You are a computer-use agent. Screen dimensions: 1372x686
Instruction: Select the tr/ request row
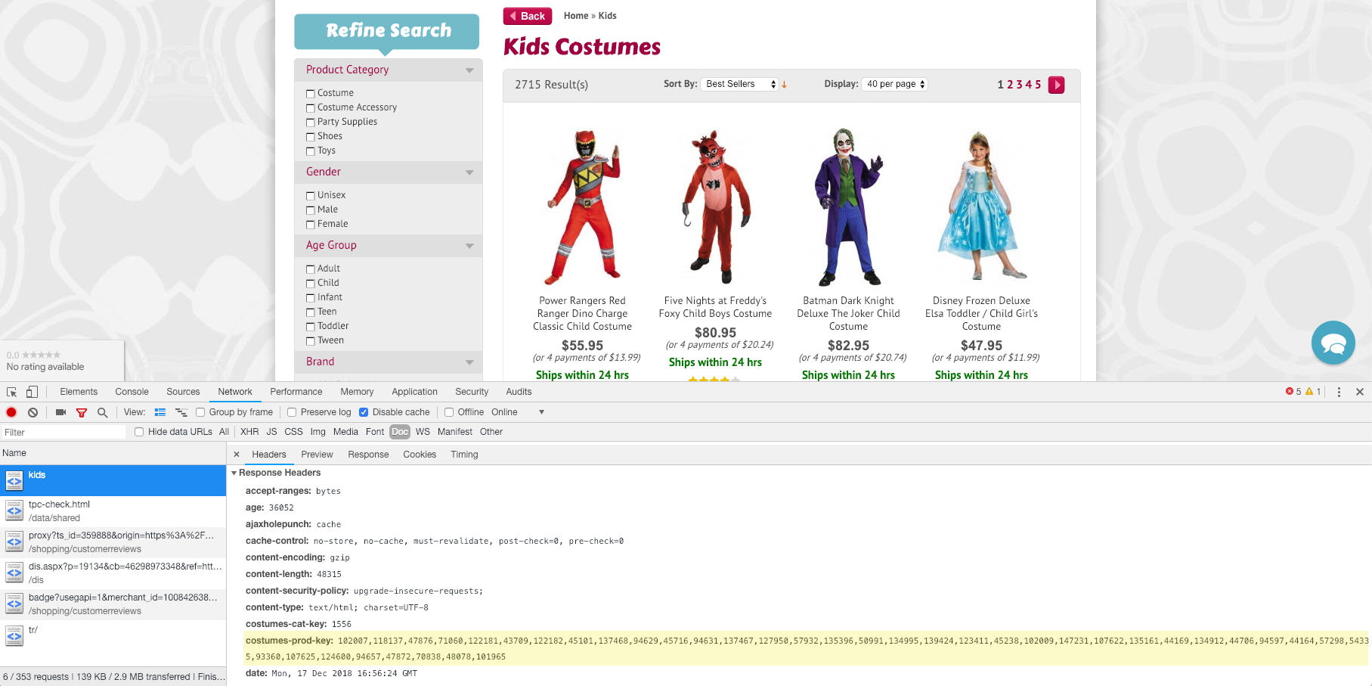pyautogui.click(x=113, y=635)
